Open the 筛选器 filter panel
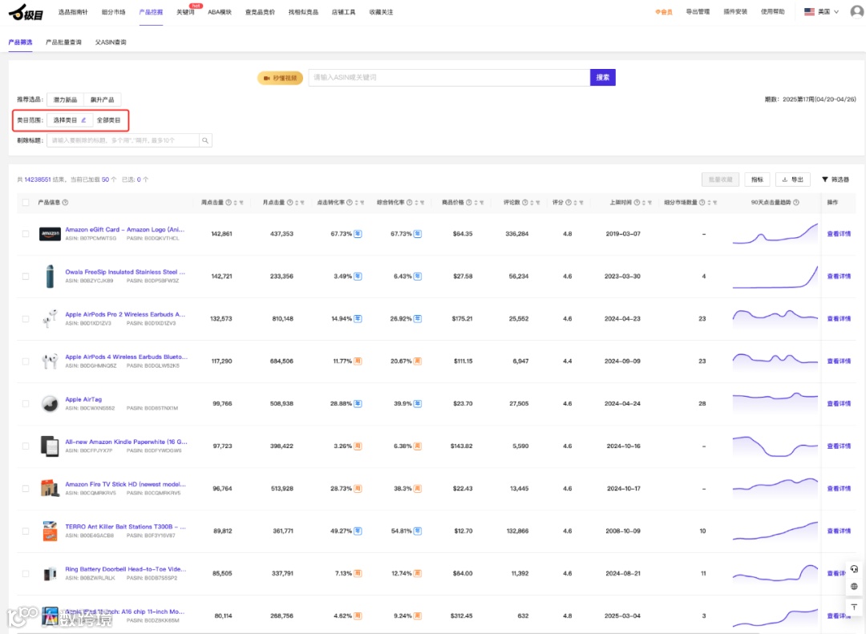This screenshot has height=634, width=866. (835, 180)
